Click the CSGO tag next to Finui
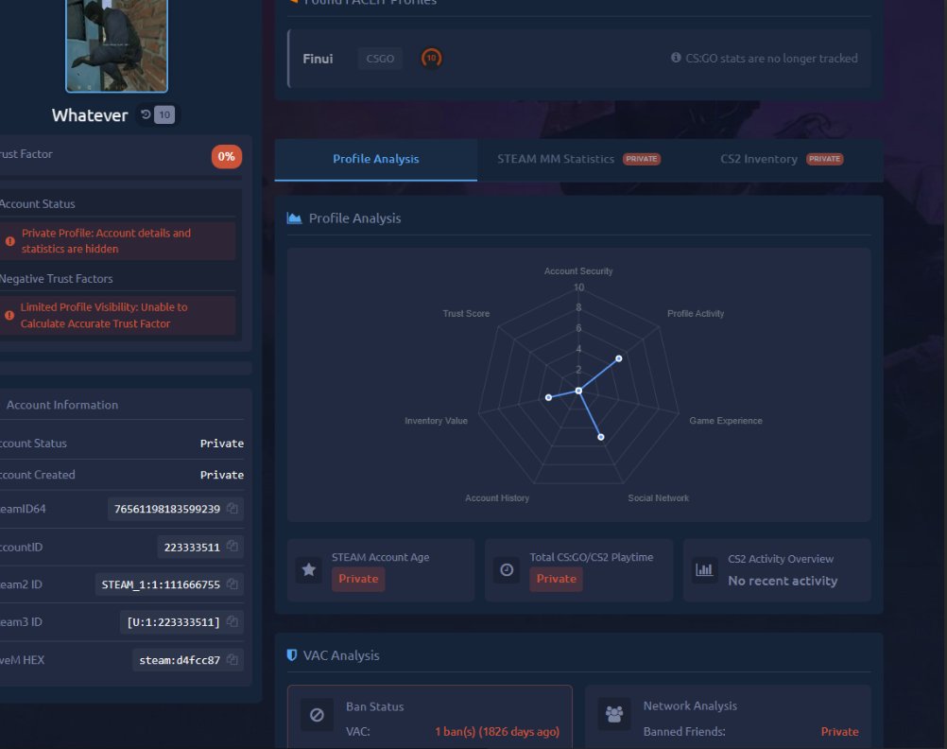Image resolution: width=947 pixels, height=749 pixels. pyautogui.click(x=380, y=59)
